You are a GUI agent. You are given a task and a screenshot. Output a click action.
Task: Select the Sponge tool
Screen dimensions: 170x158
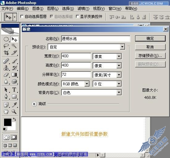coord(14,82)
